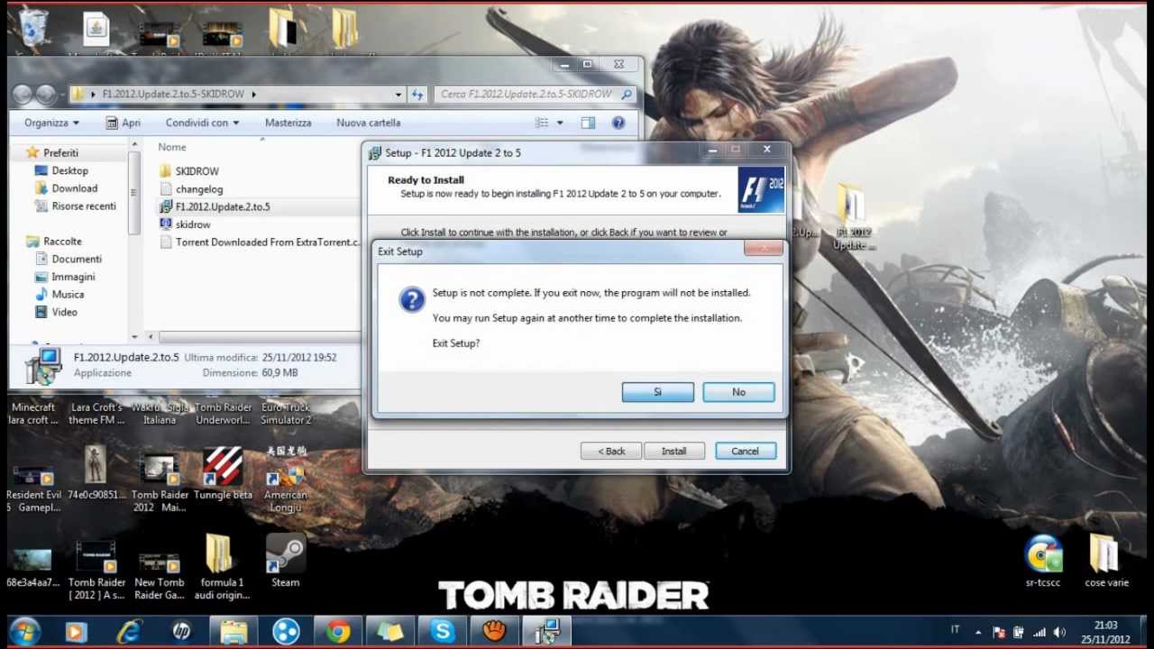Open Skype from taskbar
1154x649 pixels.
442,632
